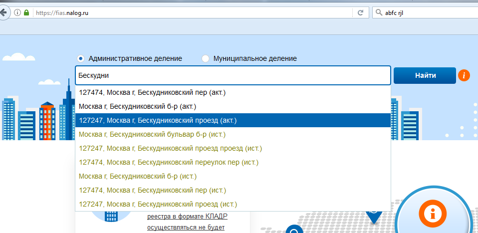This screenshot has height=233, width=478.
Task: Select the Административное деление radio button
Action: coord(80,58)
